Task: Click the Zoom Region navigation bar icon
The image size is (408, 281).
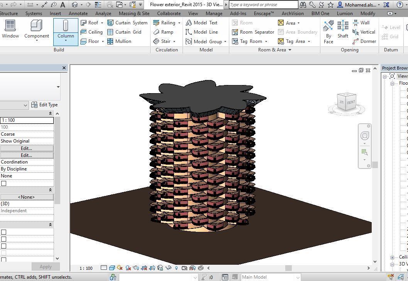Action: (364, 152)
